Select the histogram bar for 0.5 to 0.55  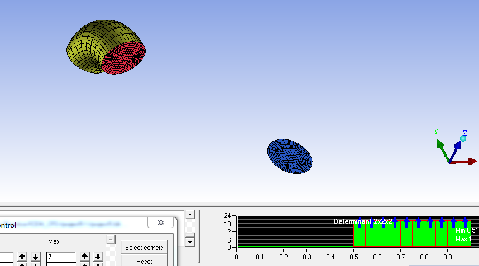coord(360,233)
